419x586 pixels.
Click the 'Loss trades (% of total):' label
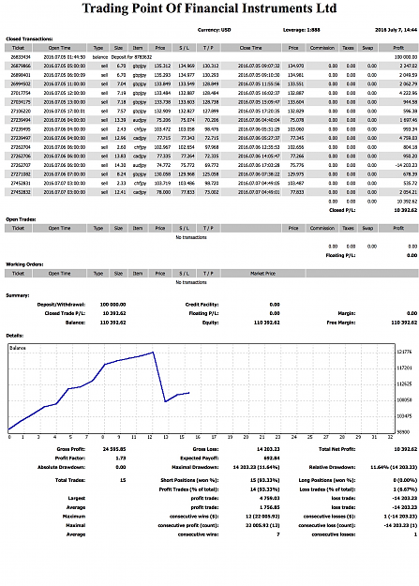[x=328, y=489]
